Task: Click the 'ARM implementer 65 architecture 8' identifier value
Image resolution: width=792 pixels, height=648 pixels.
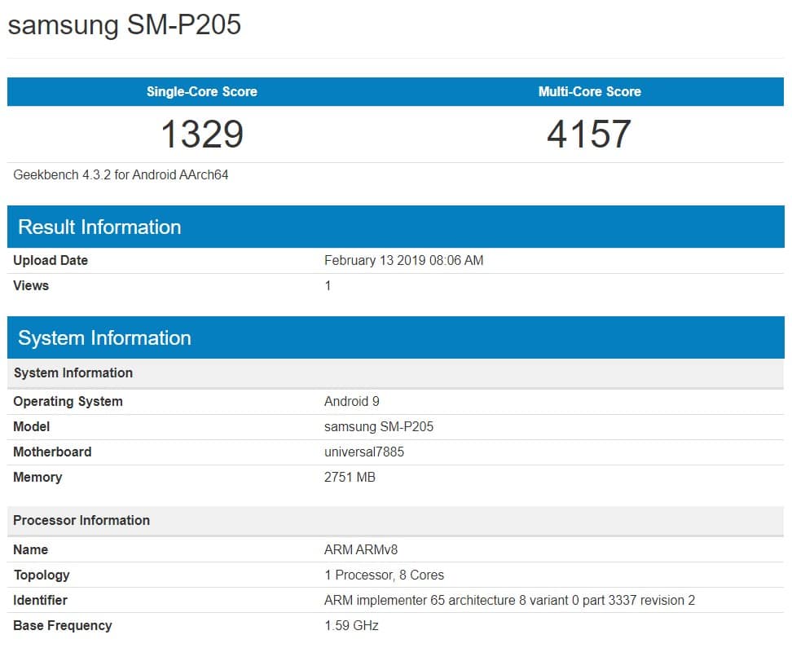Action: tap(509, 601)
